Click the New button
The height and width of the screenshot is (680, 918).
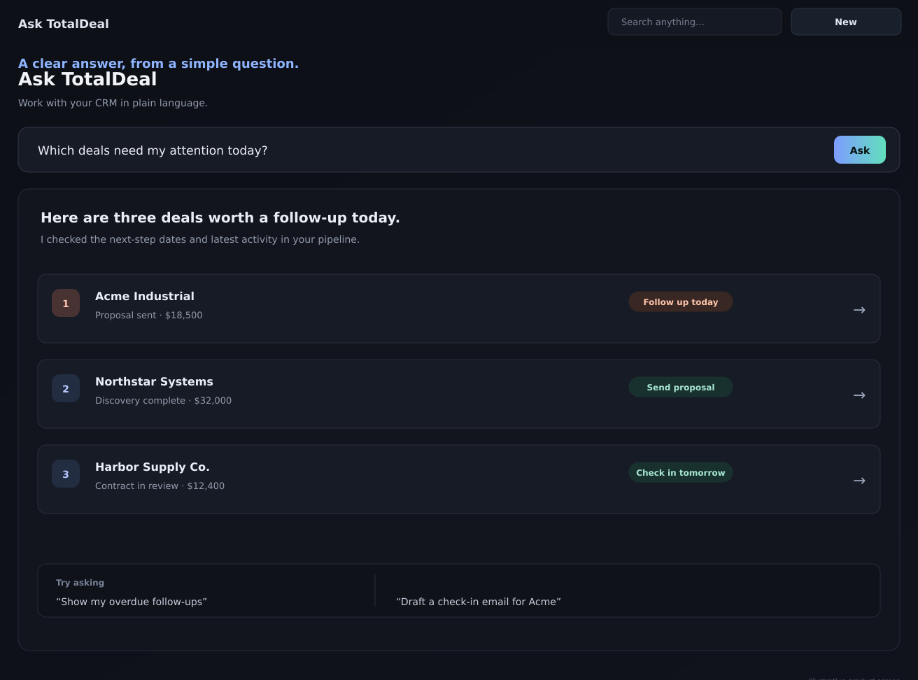click(x=846, y=22)
